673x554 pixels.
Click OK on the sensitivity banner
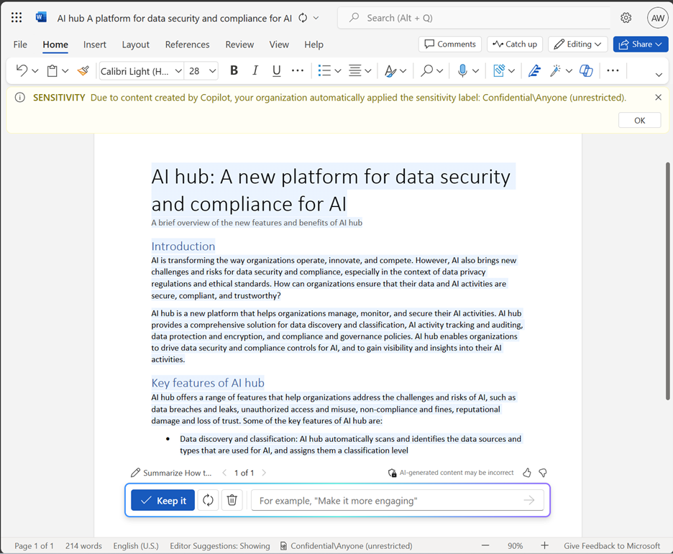(x=639, y=121)
